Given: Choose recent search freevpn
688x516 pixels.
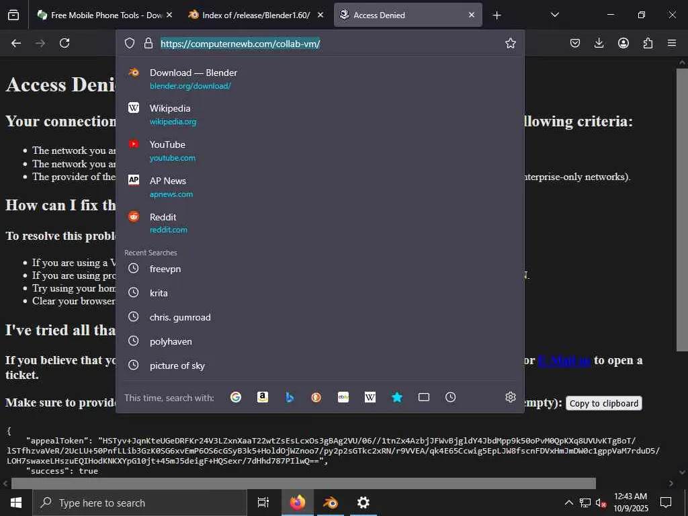Looking at the screenshot, I should click(x=320, y=269).
